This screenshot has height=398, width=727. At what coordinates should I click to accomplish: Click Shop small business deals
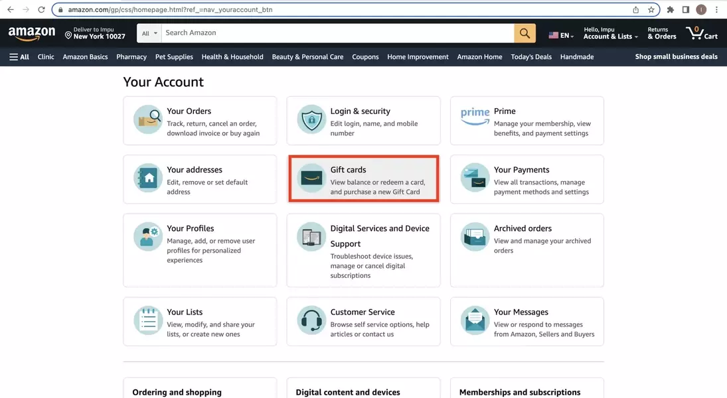(x=676, y=56)
